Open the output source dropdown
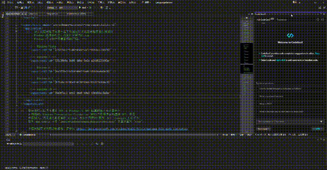Screen dimensions: 327x170 (48, 144)
